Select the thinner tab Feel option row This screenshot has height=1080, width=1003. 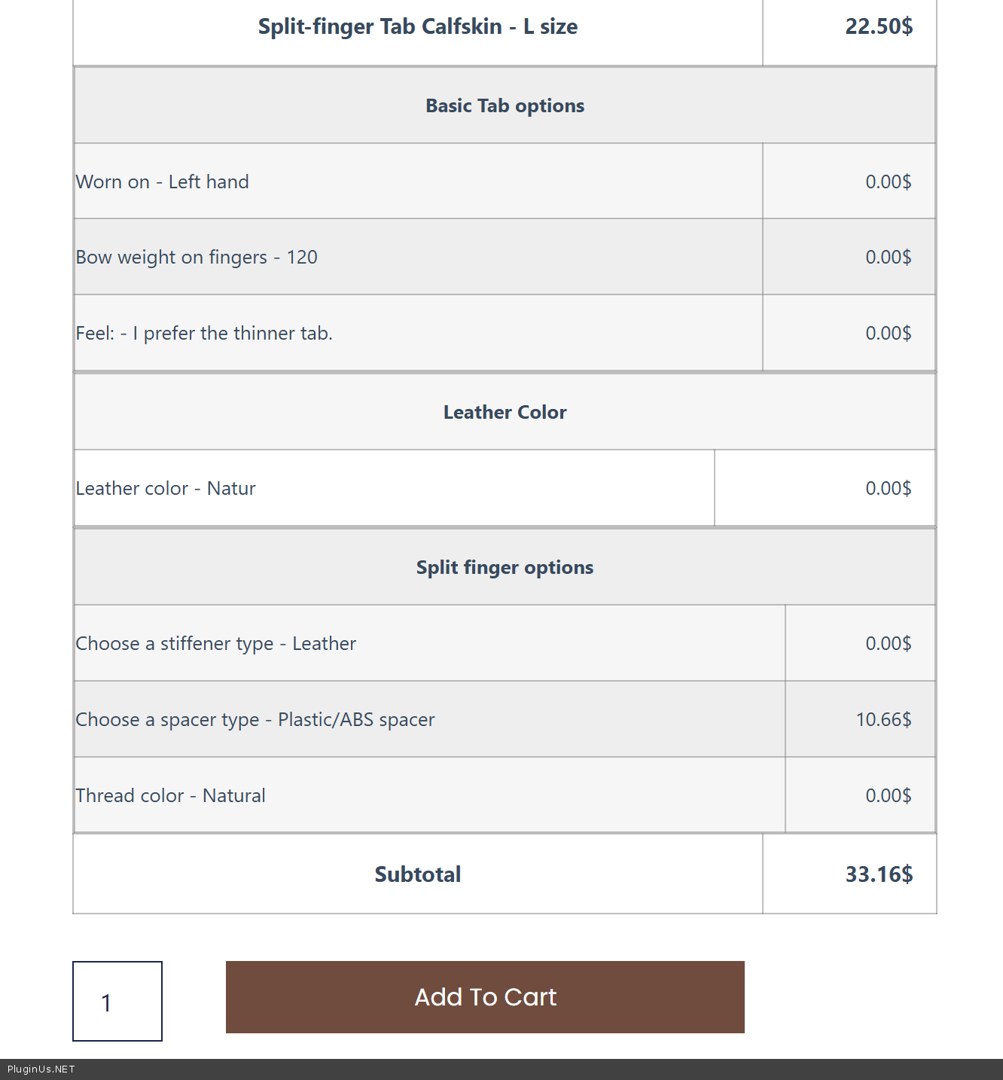[x=204, y=334]
